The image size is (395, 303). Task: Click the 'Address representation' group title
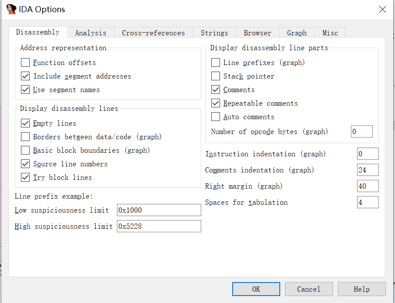[x=63, y=48]
